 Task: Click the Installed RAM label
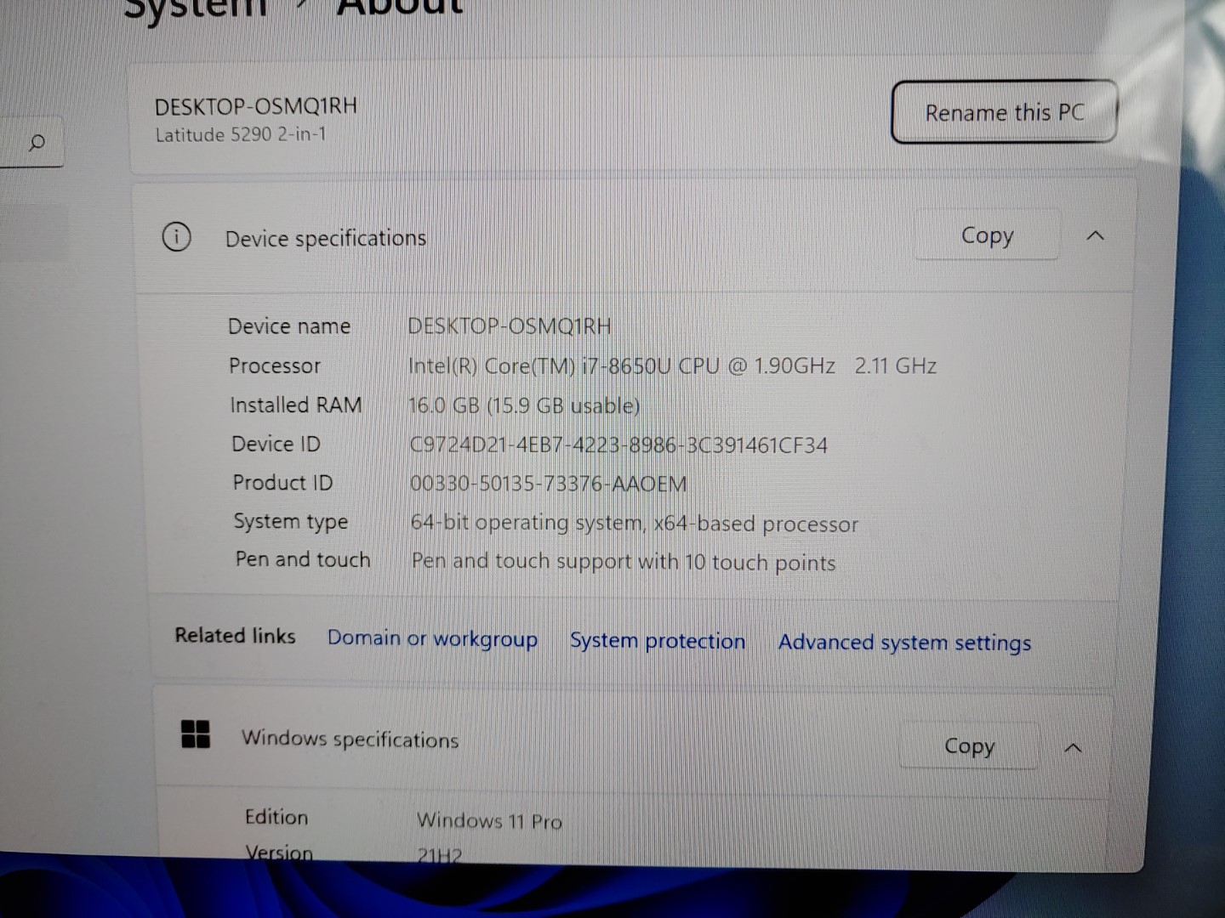pos(296,405)
